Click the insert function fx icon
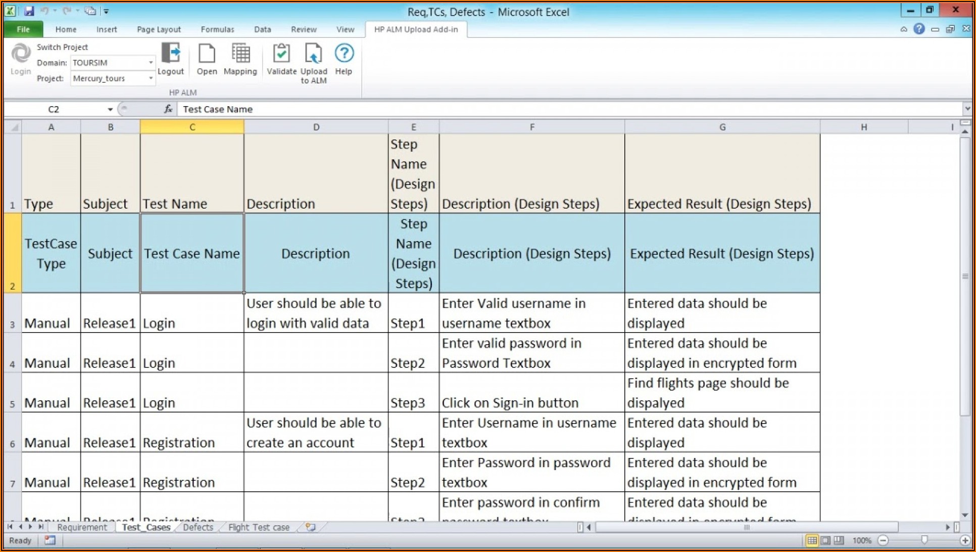Screen dimensions: 976x552 pos(168,109)
